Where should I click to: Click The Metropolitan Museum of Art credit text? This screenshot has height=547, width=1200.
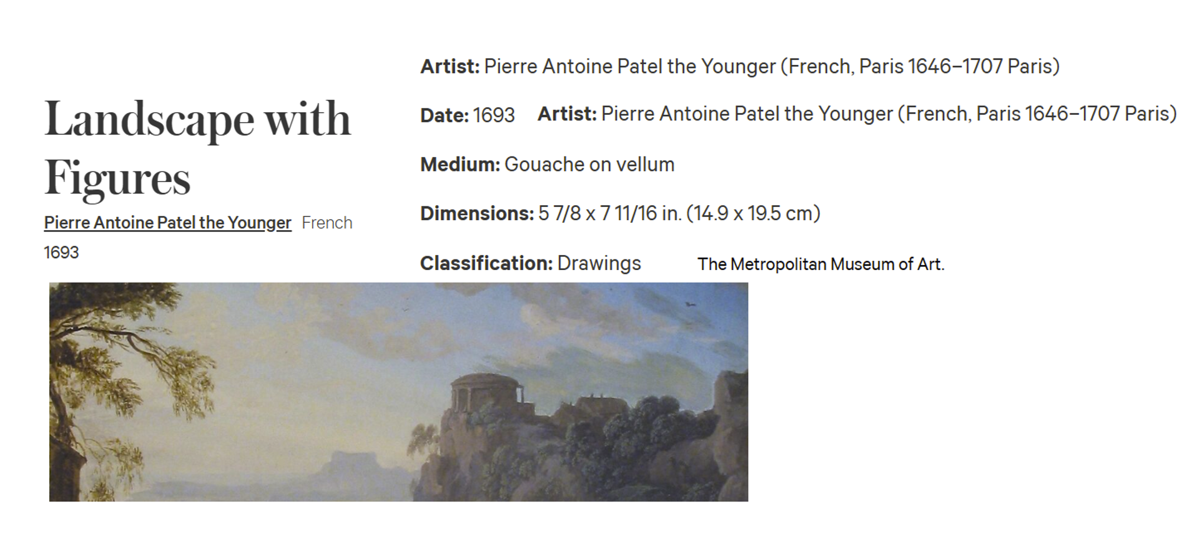[821, 264]
